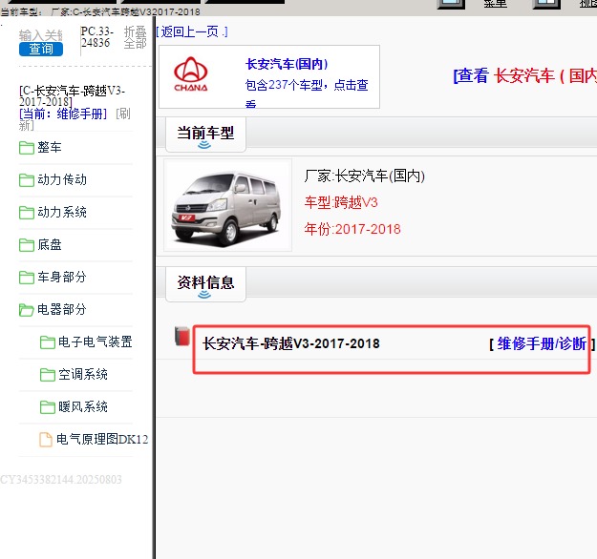Click the 电气原理图DK12 document icon
Screen dimensions: 597x559
pos(46,440)
